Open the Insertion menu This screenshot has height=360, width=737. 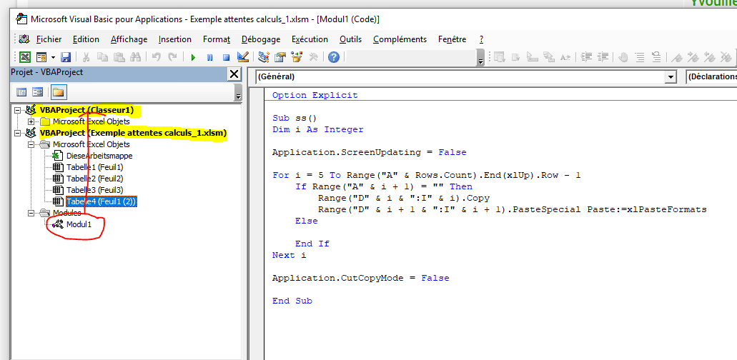tap(175, 39)
